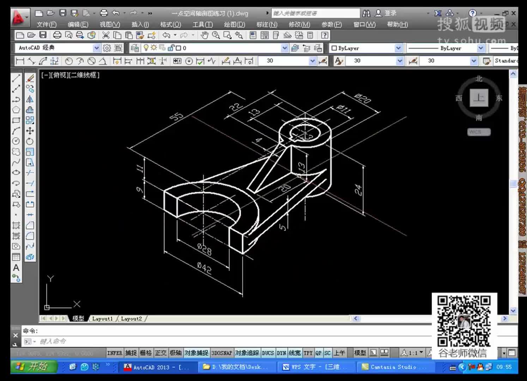Switch to the Layout1 tab
This screenshot has height=381, width=527.
pyautogui.click(x=102, y=319)
